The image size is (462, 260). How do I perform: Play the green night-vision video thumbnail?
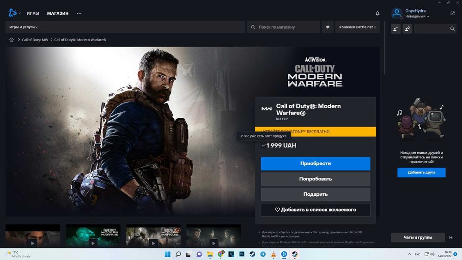click(93, 243)
